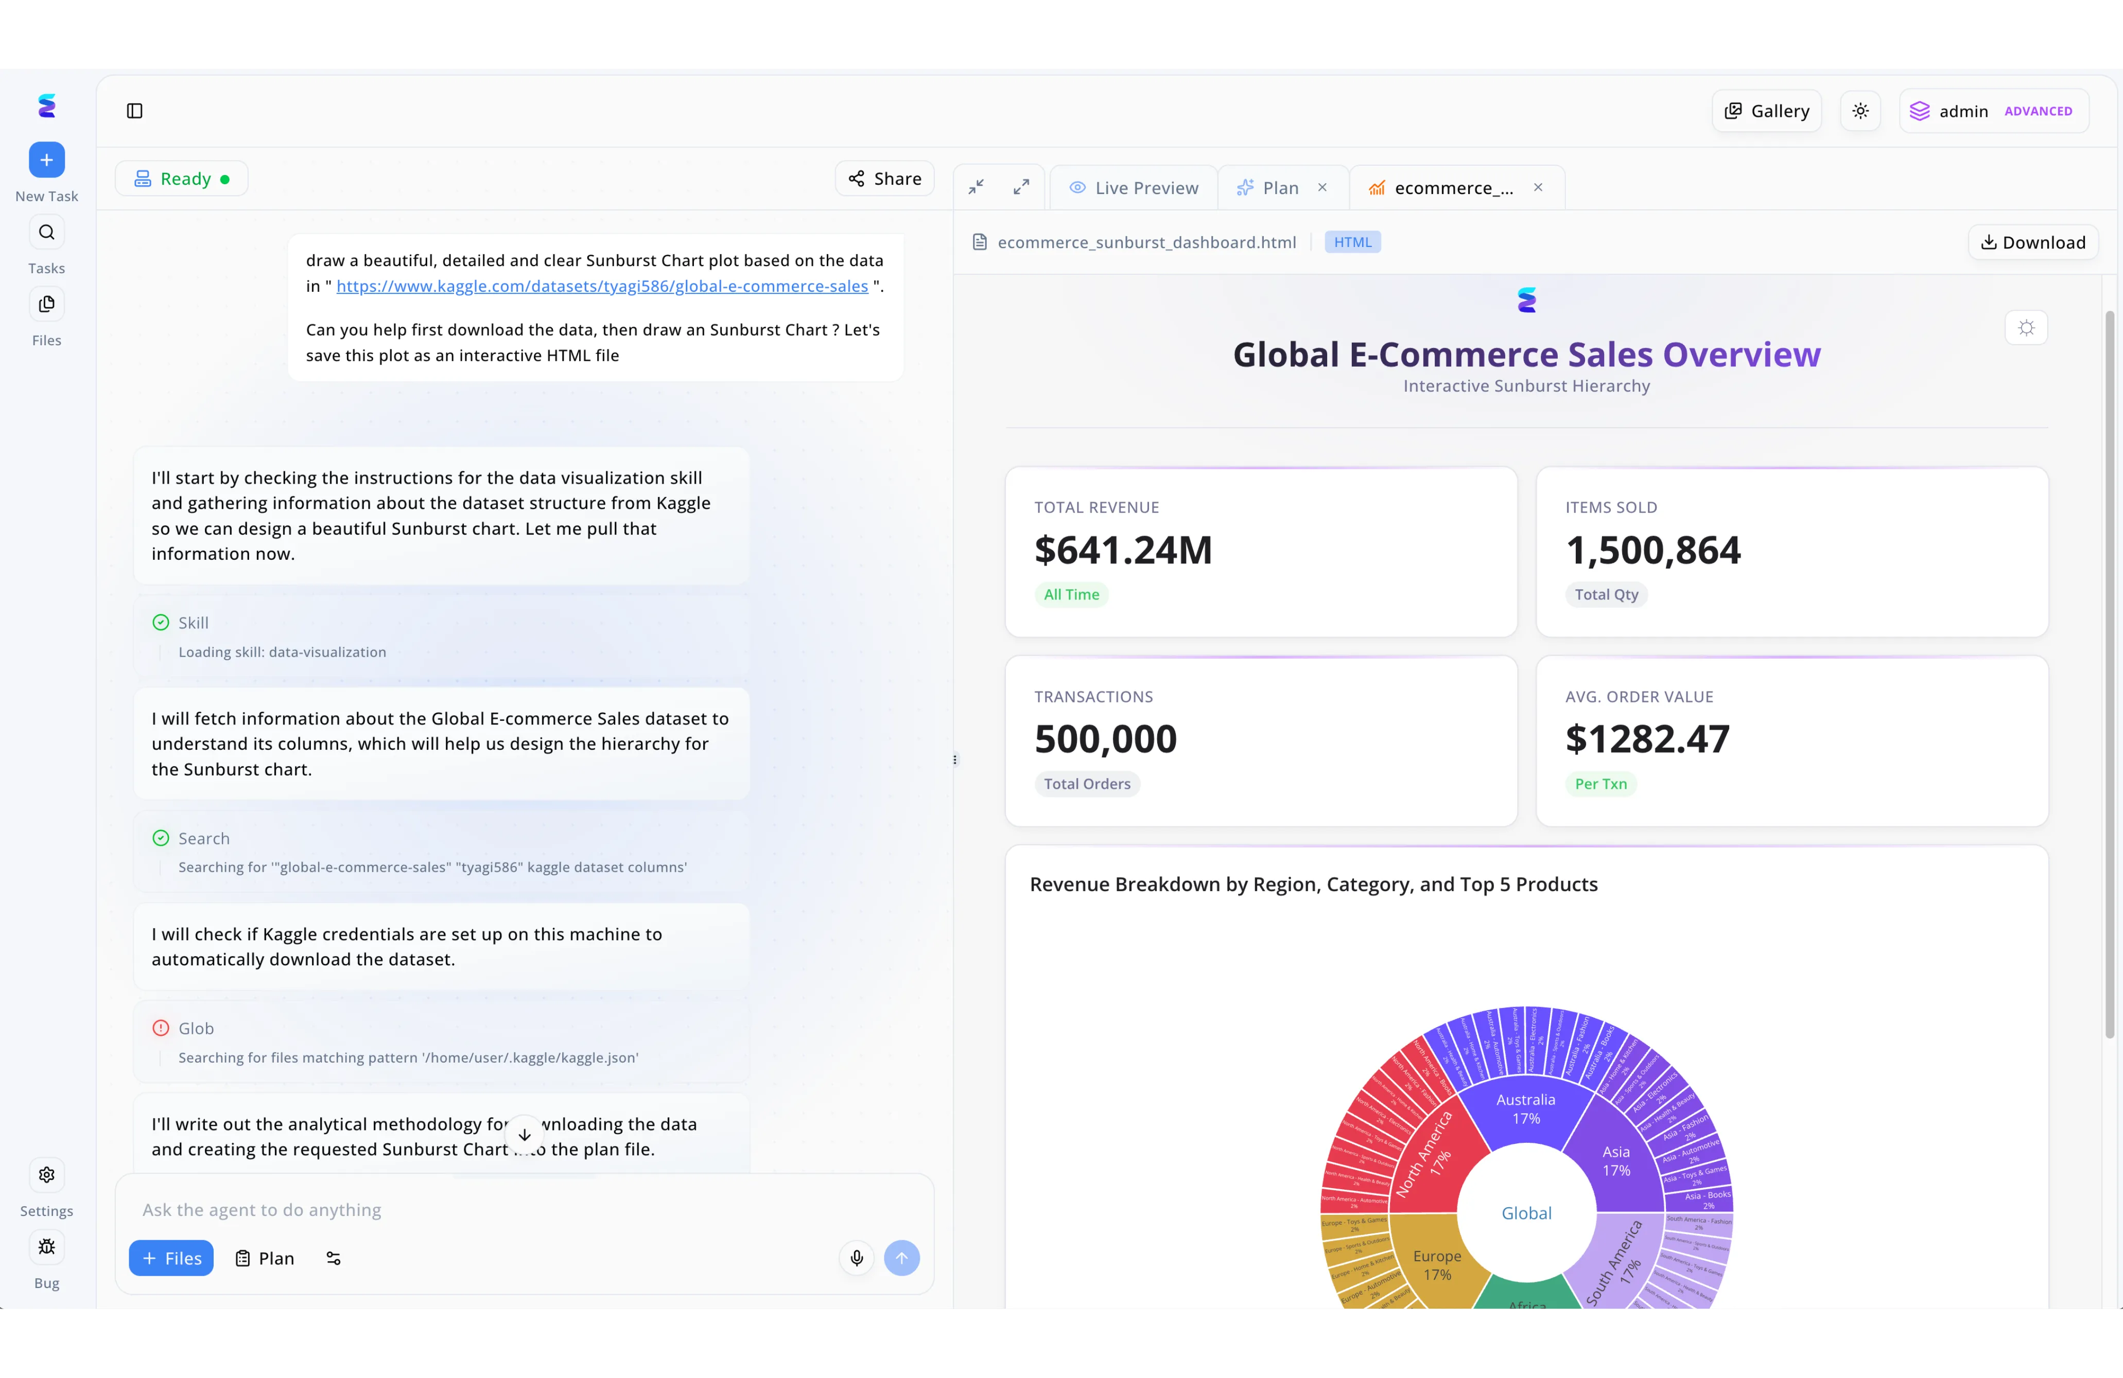Click the chevron to jump to latest message
Viewport: 2123px width, 1378px height.
tap(525, 1134)
